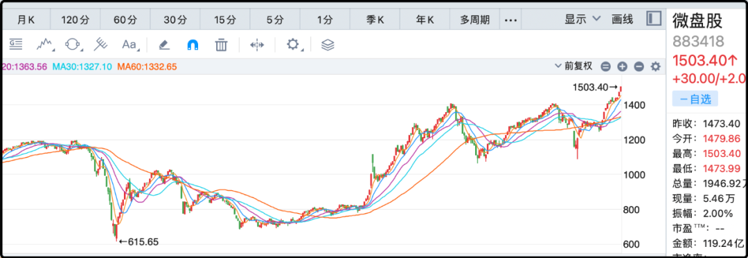Switch to the 季K period tab
Image resolution: width=748 pixels, height=258 pixels.
pyautogui.click(x=375, y=20)
